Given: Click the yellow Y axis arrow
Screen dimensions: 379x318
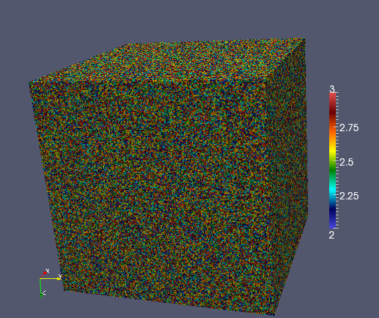Looking at the screenshot, I should (50, 279).
